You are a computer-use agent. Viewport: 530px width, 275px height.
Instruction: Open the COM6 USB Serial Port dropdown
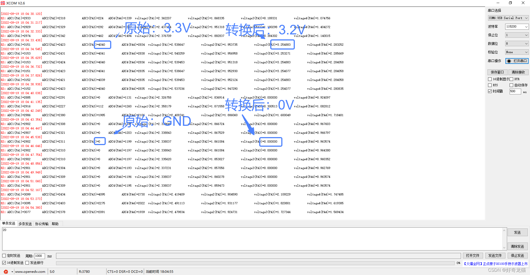(508, 18)
